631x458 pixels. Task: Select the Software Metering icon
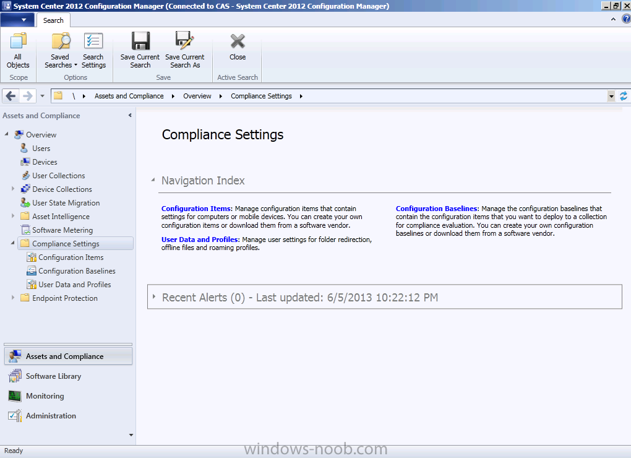[25, 230]
